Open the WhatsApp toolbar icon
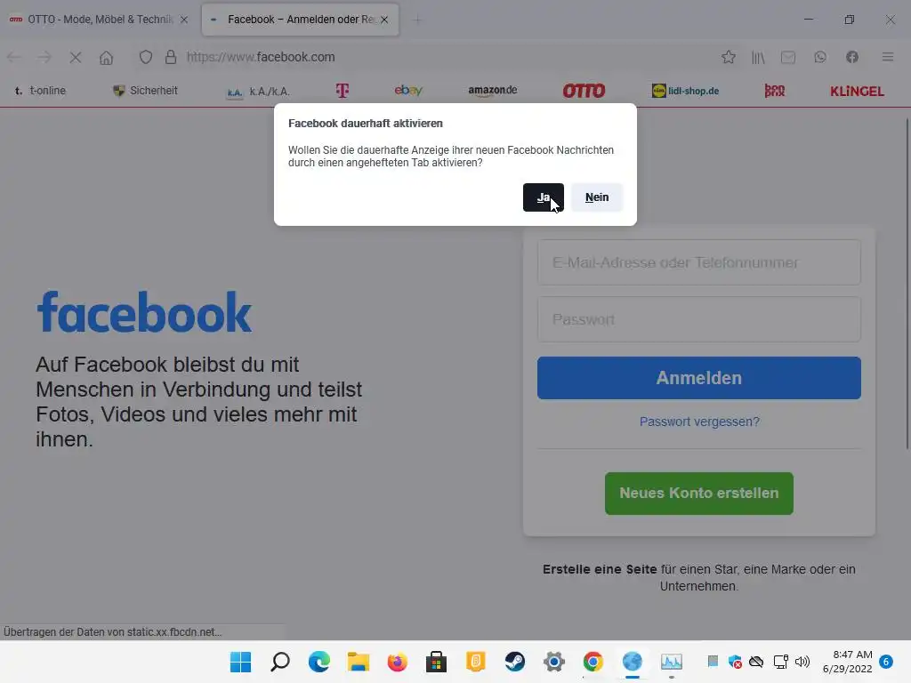Screen dimensions: 911x683 (819, 57)
